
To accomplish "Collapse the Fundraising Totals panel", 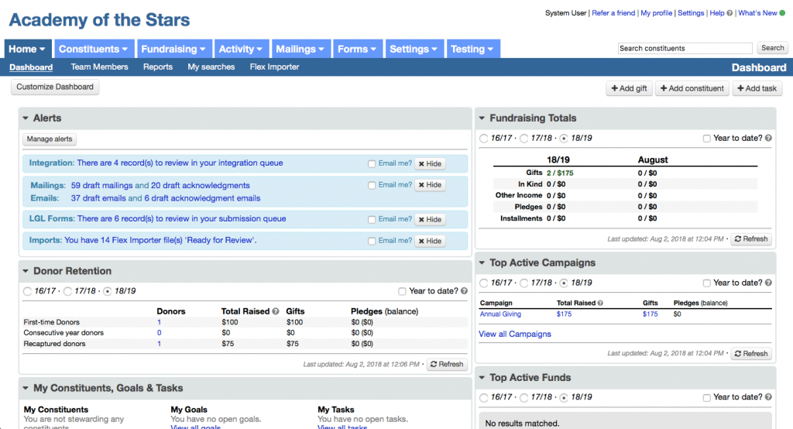I will 482,118.
